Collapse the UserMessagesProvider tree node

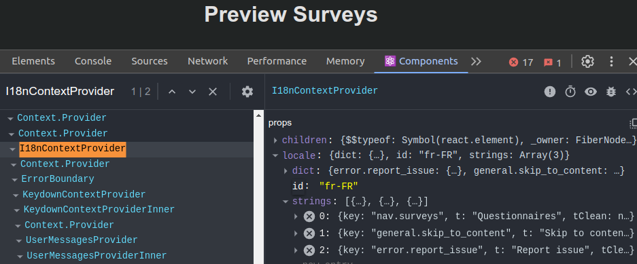(19, 241)
